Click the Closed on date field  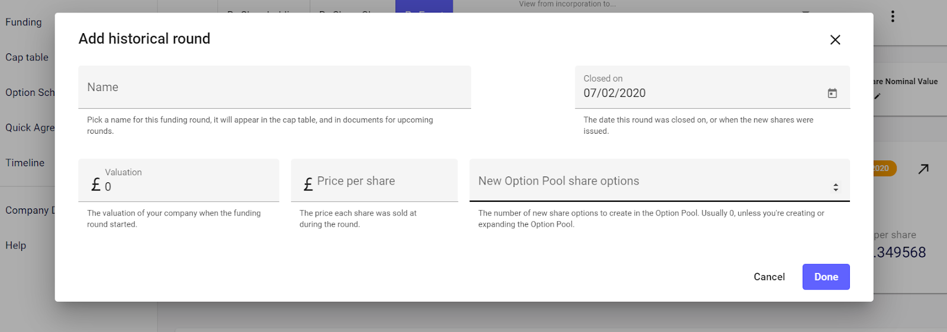[x=698, y=93]
